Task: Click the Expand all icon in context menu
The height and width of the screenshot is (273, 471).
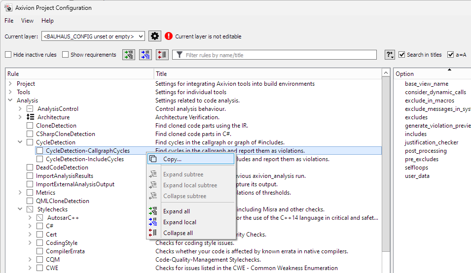Action: click(x=153, y=211)
